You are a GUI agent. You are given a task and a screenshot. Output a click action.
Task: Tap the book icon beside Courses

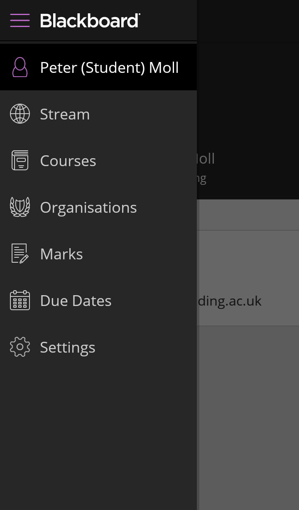pyautogui.click(x=20, y=161)
